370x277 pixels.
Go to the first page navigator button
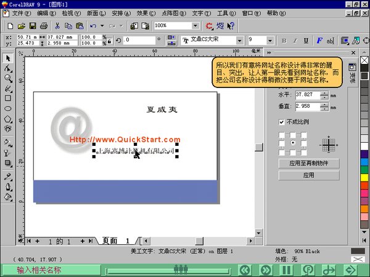(x=29, y=241)
